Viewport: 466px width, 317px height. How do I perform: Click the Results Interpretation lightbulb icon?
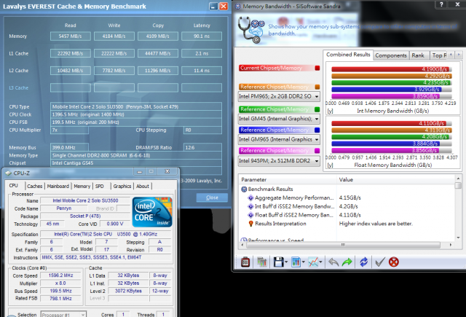250,224
